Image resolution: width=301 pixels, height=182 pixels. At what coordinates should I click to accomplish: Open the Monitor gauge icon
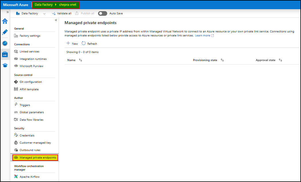[5, 44]
